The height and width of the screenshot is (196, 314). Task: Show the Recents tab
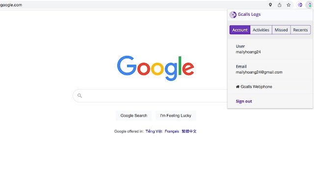[300, 30]
